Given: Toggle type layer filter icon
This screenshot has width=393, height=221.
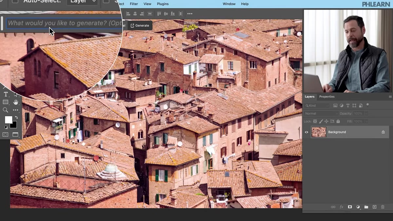Looking at the screenshot, I should tap(348, 106).
